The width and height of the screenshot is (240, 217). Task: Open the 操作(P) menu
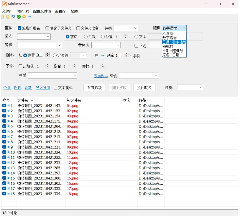[23, 11]
